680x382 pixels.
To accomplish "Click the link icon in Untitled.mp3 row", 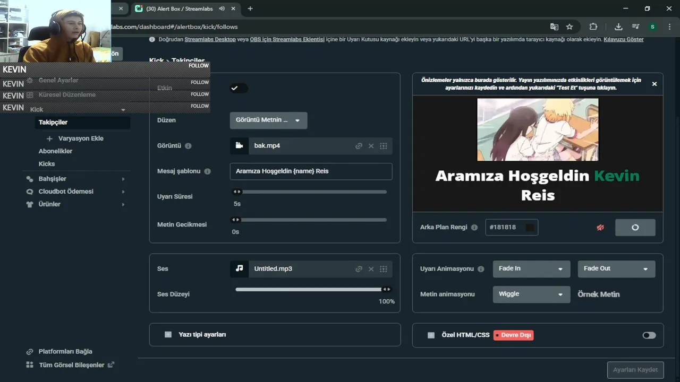I will tap(359, 269).
